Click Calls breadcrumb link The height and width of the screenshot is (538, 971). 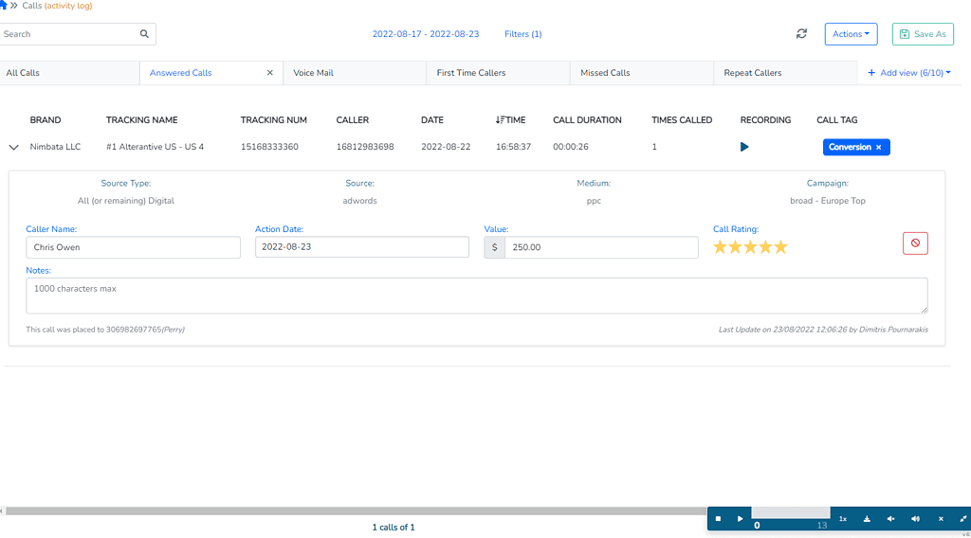pyautogui.click(x=31, y=6)
